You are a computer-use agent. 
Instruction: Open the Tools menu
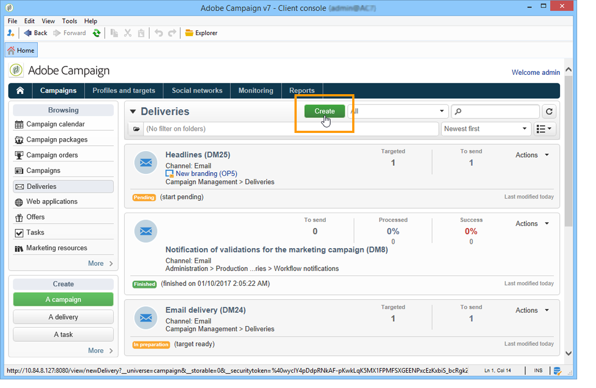pyautogui.click(x=70, y=21)
